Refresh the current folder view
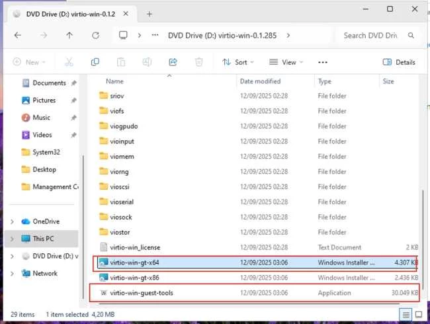The height and width of the screenshot is (324, 430). 95,35
